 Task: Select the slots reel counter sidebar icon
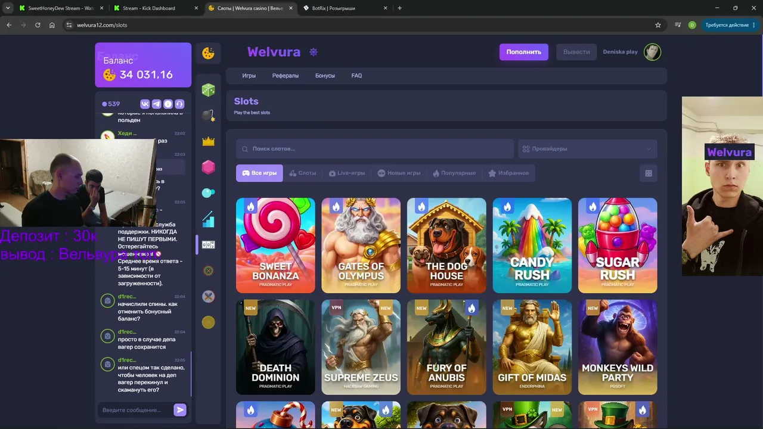click(208, 245)
